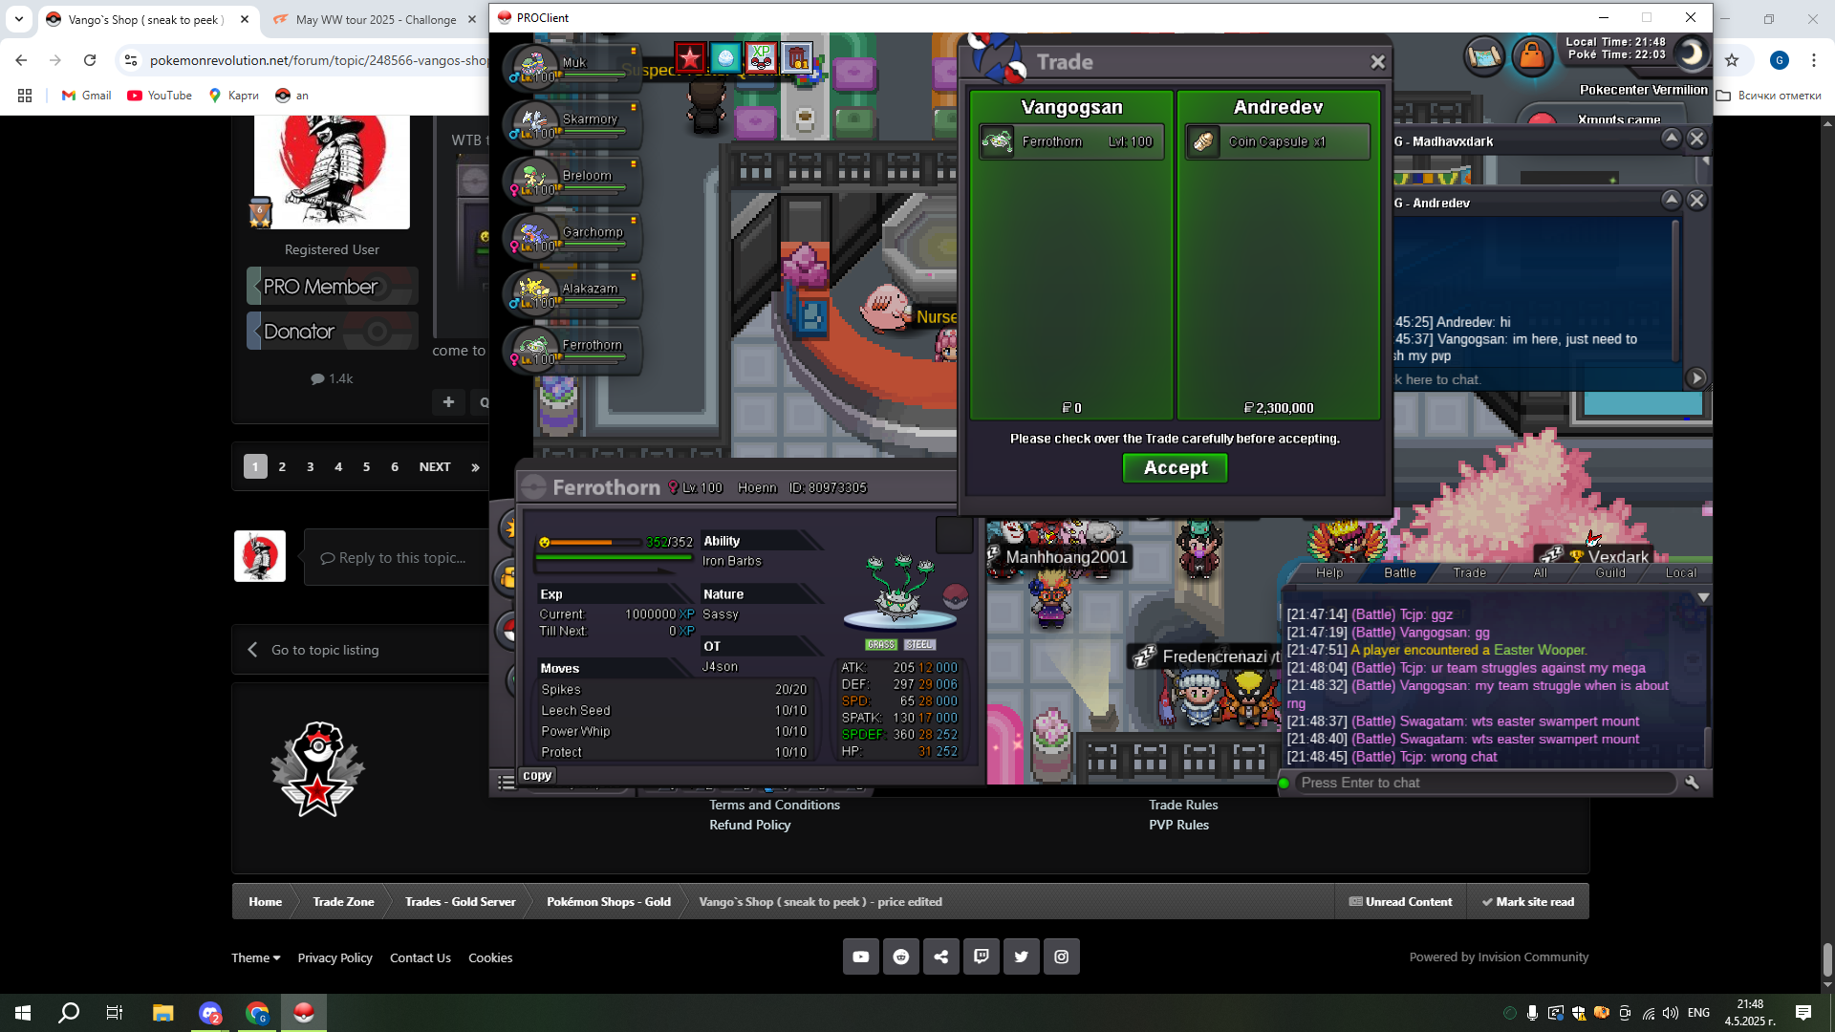Open Trade Zone breadcrumb
The image size is (1835, 1032).
(x=343, y=901)
